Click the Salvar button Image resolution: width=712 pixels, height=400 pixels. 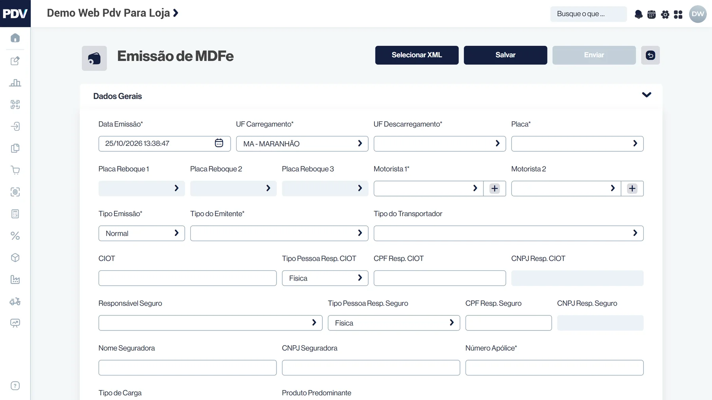pos(506,55)
